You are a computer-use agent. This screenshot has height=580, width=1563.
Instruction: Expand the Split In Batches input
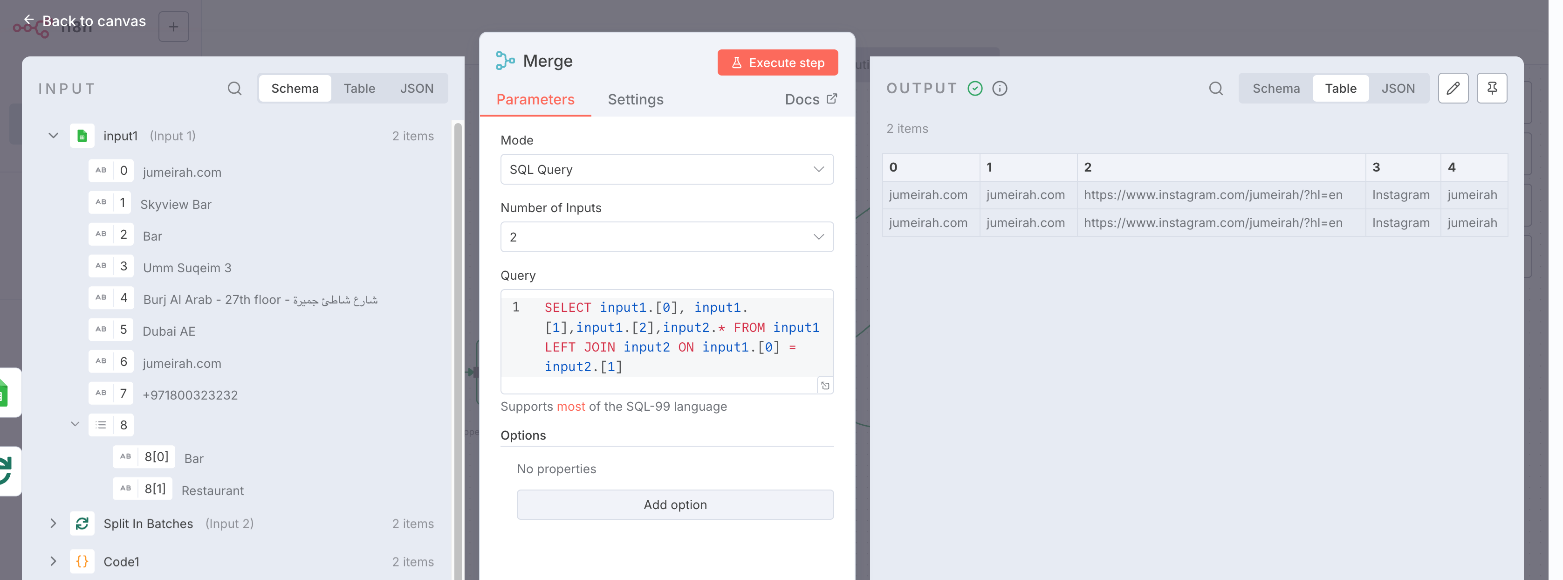point(54,524)
